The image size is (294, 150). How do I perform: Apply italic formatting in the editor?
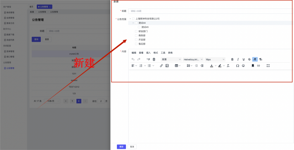pyautogui.click(x=238, y=59)
